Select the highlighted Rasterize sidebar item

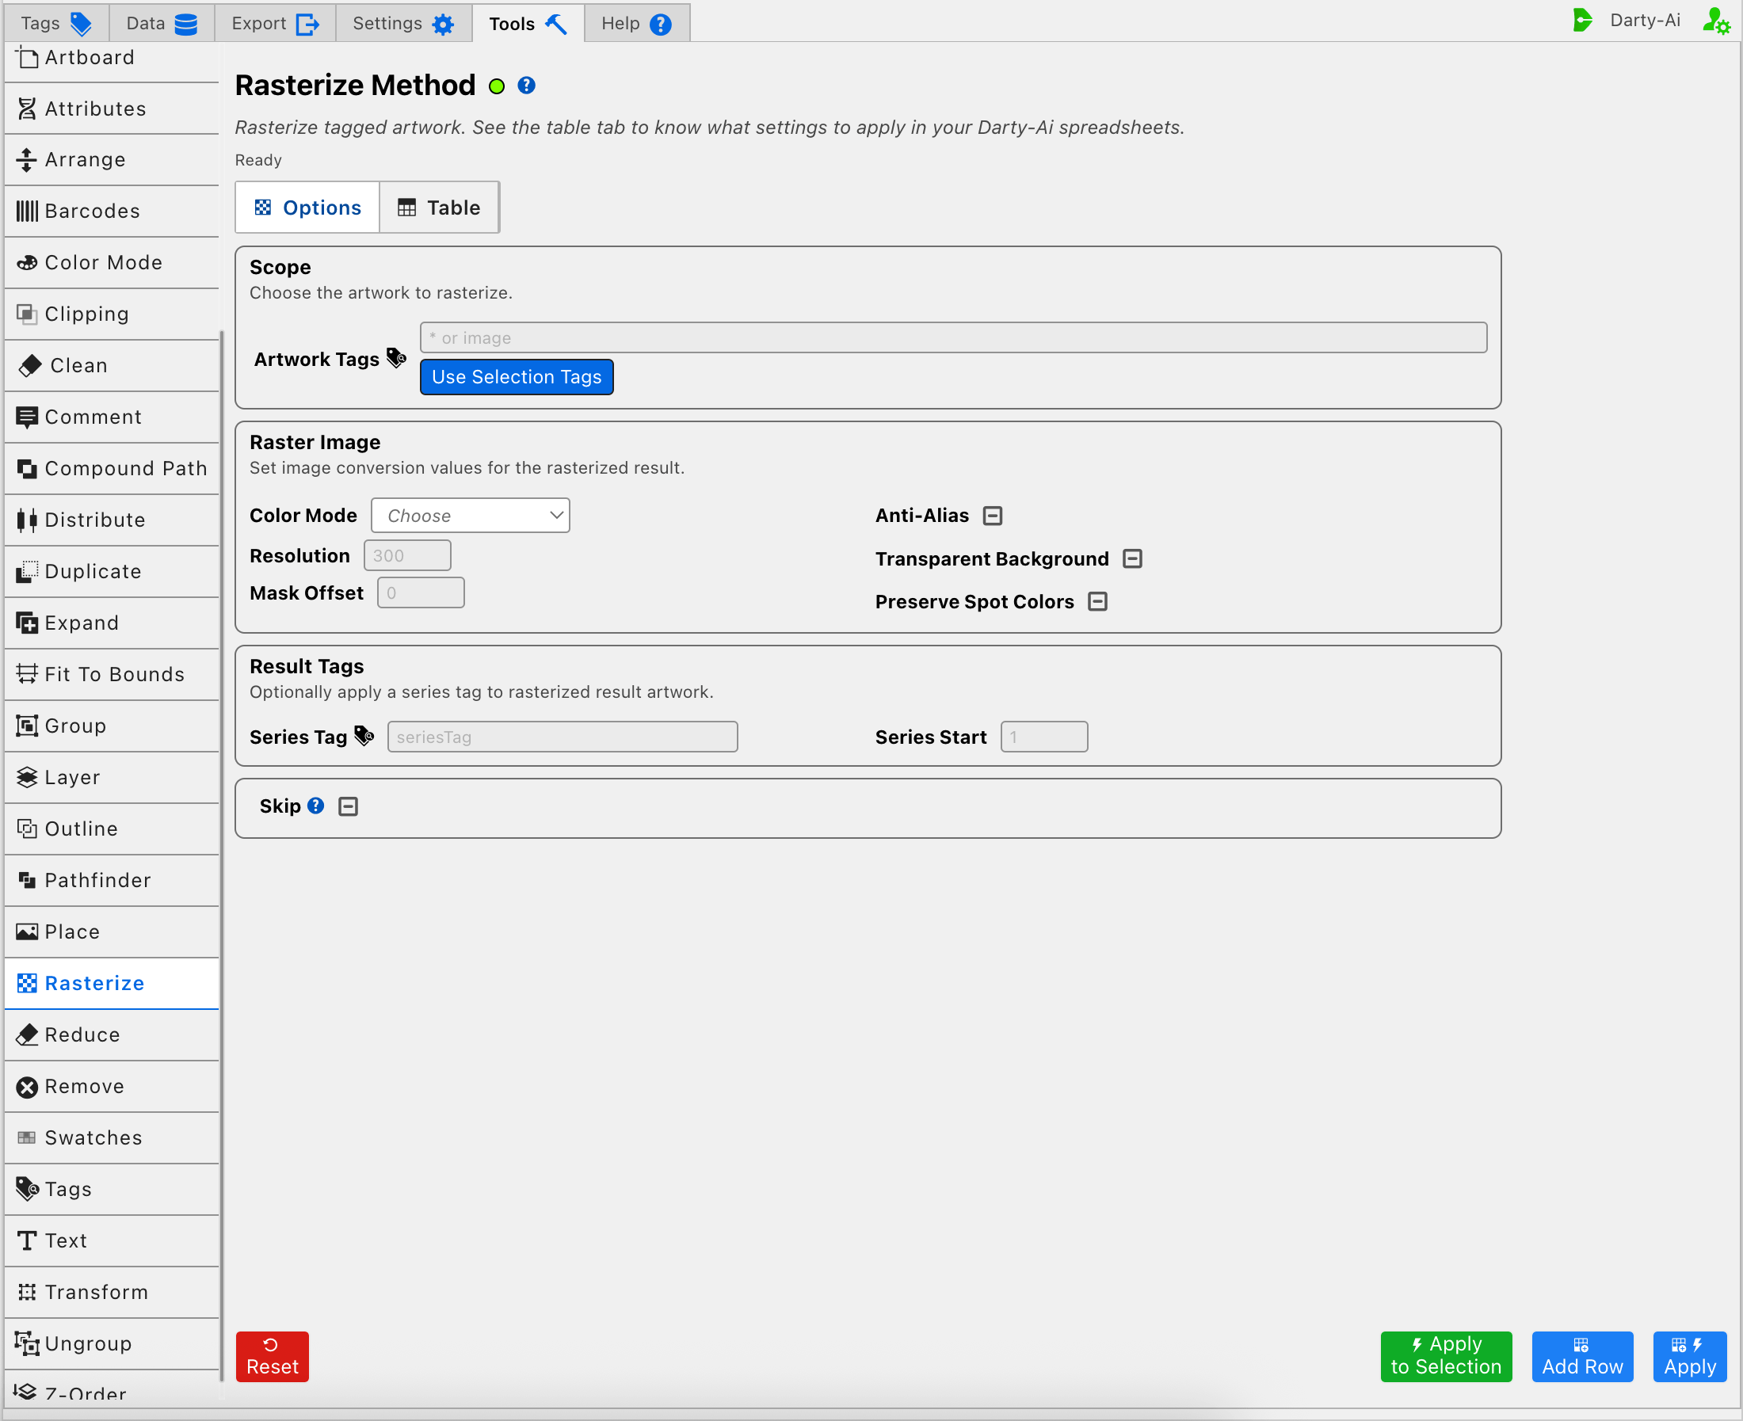[x=112, y=984]
